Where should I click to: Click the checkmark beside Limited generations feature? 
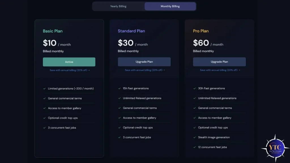pyautogui.click(x=44, y=88)
